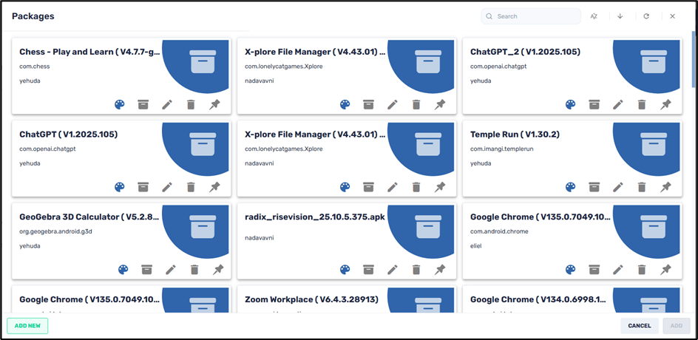
Task: Pin the radix_risevision apk package
Action: 440,270
